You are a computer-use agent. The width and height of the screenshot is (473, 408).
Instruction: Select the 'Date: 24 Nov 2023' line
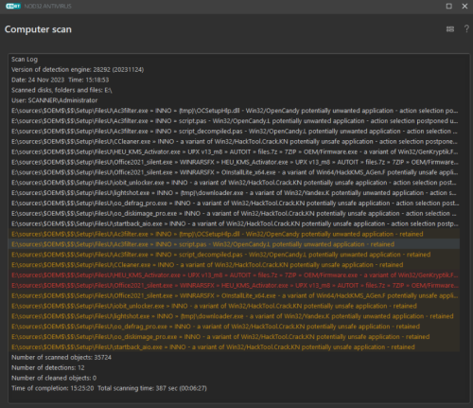pyautogui.click(x=61, y=80)
